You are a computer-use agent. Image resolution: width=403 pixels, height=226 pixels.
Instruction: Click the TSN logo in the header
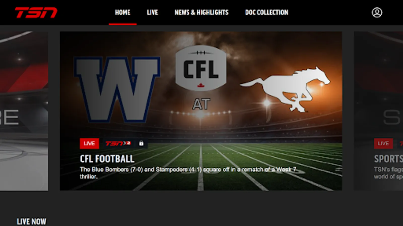click(36, 13)
